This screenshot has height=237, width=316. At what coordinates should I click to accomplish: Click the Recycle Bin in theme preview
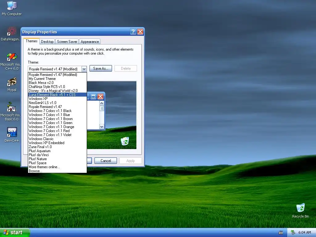[125, 141]
